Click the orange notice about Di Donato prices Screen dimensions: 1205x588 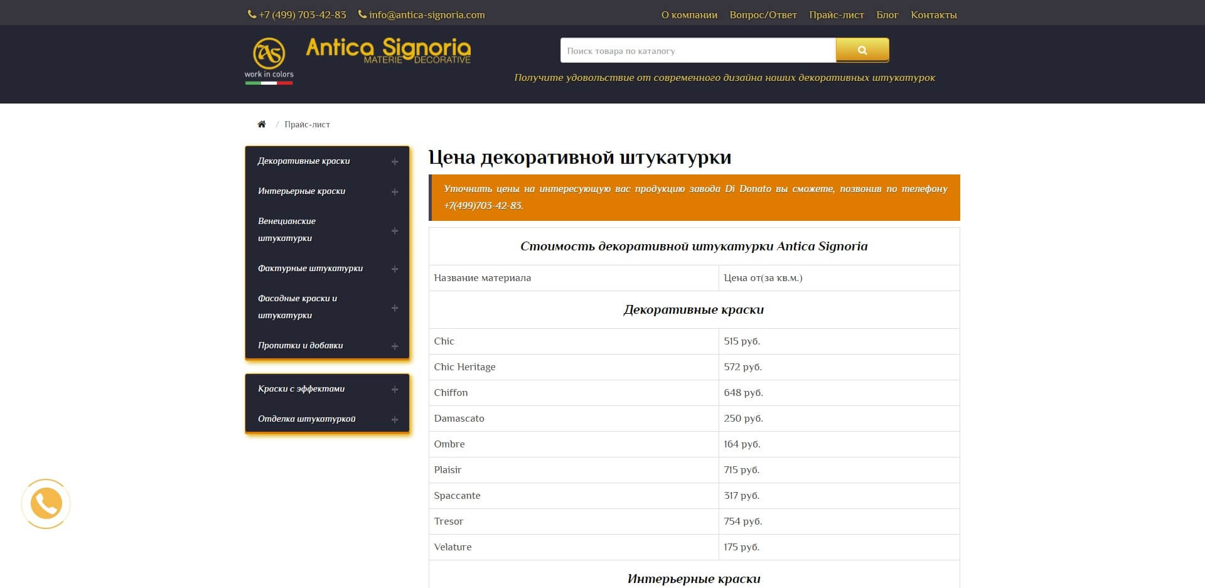tap(694, 197)
